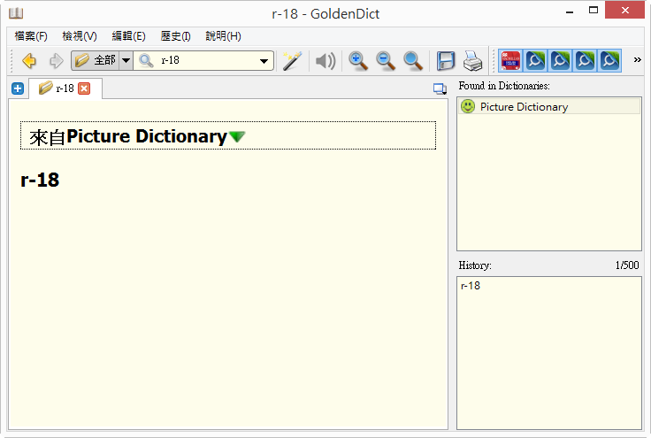The height and width of the screenshot is (438, 651).
Task: Zoom in with the plus magnifier
Action: coord(358,61)
